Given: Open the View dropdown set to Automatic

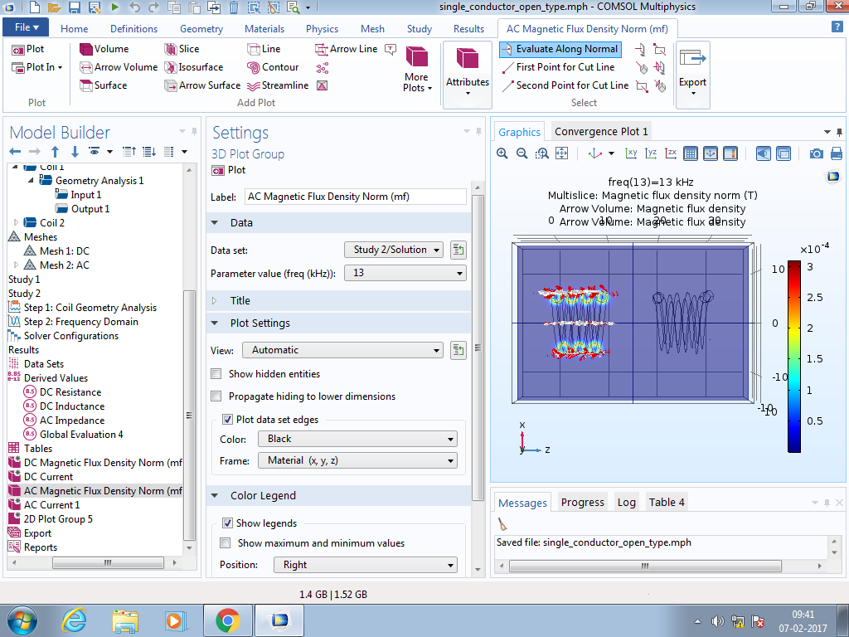Looking at the screenshot, I should point(342,350).
